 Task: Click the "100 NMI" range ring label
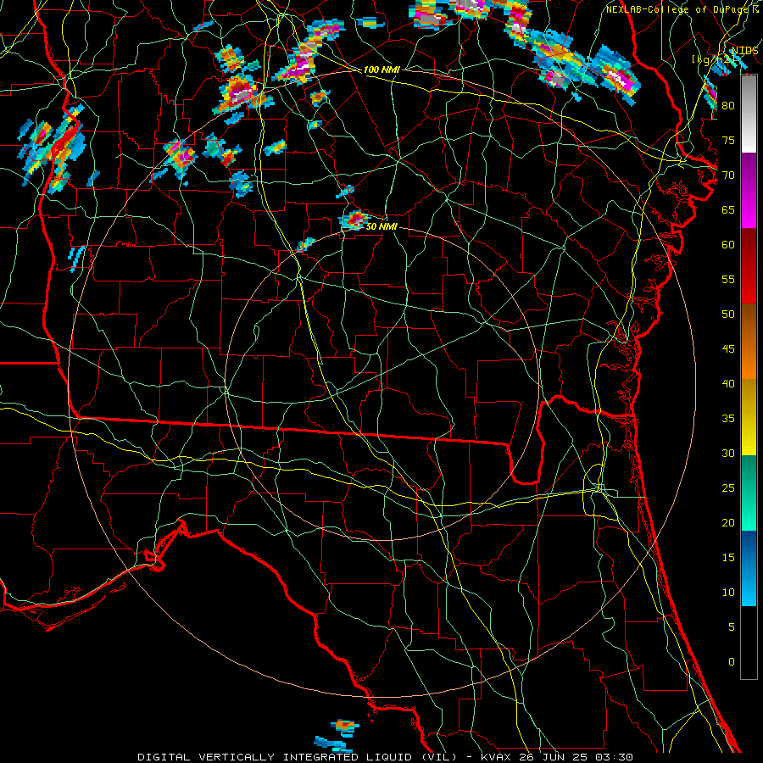click(x=381, y=70)
